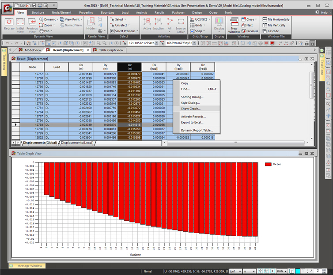Switch to the Results ribbon tab
The height and width of the screenshot is (275, 333).
(159, 12)
